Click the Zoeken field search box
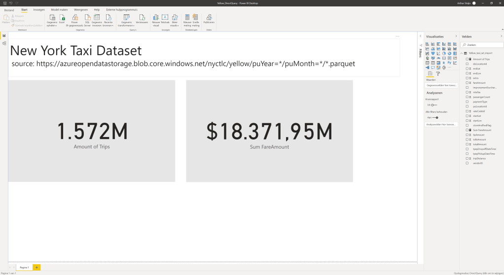The width and height of the screenshot is (504, 275). pyautogui.click(x=482, y=44)
